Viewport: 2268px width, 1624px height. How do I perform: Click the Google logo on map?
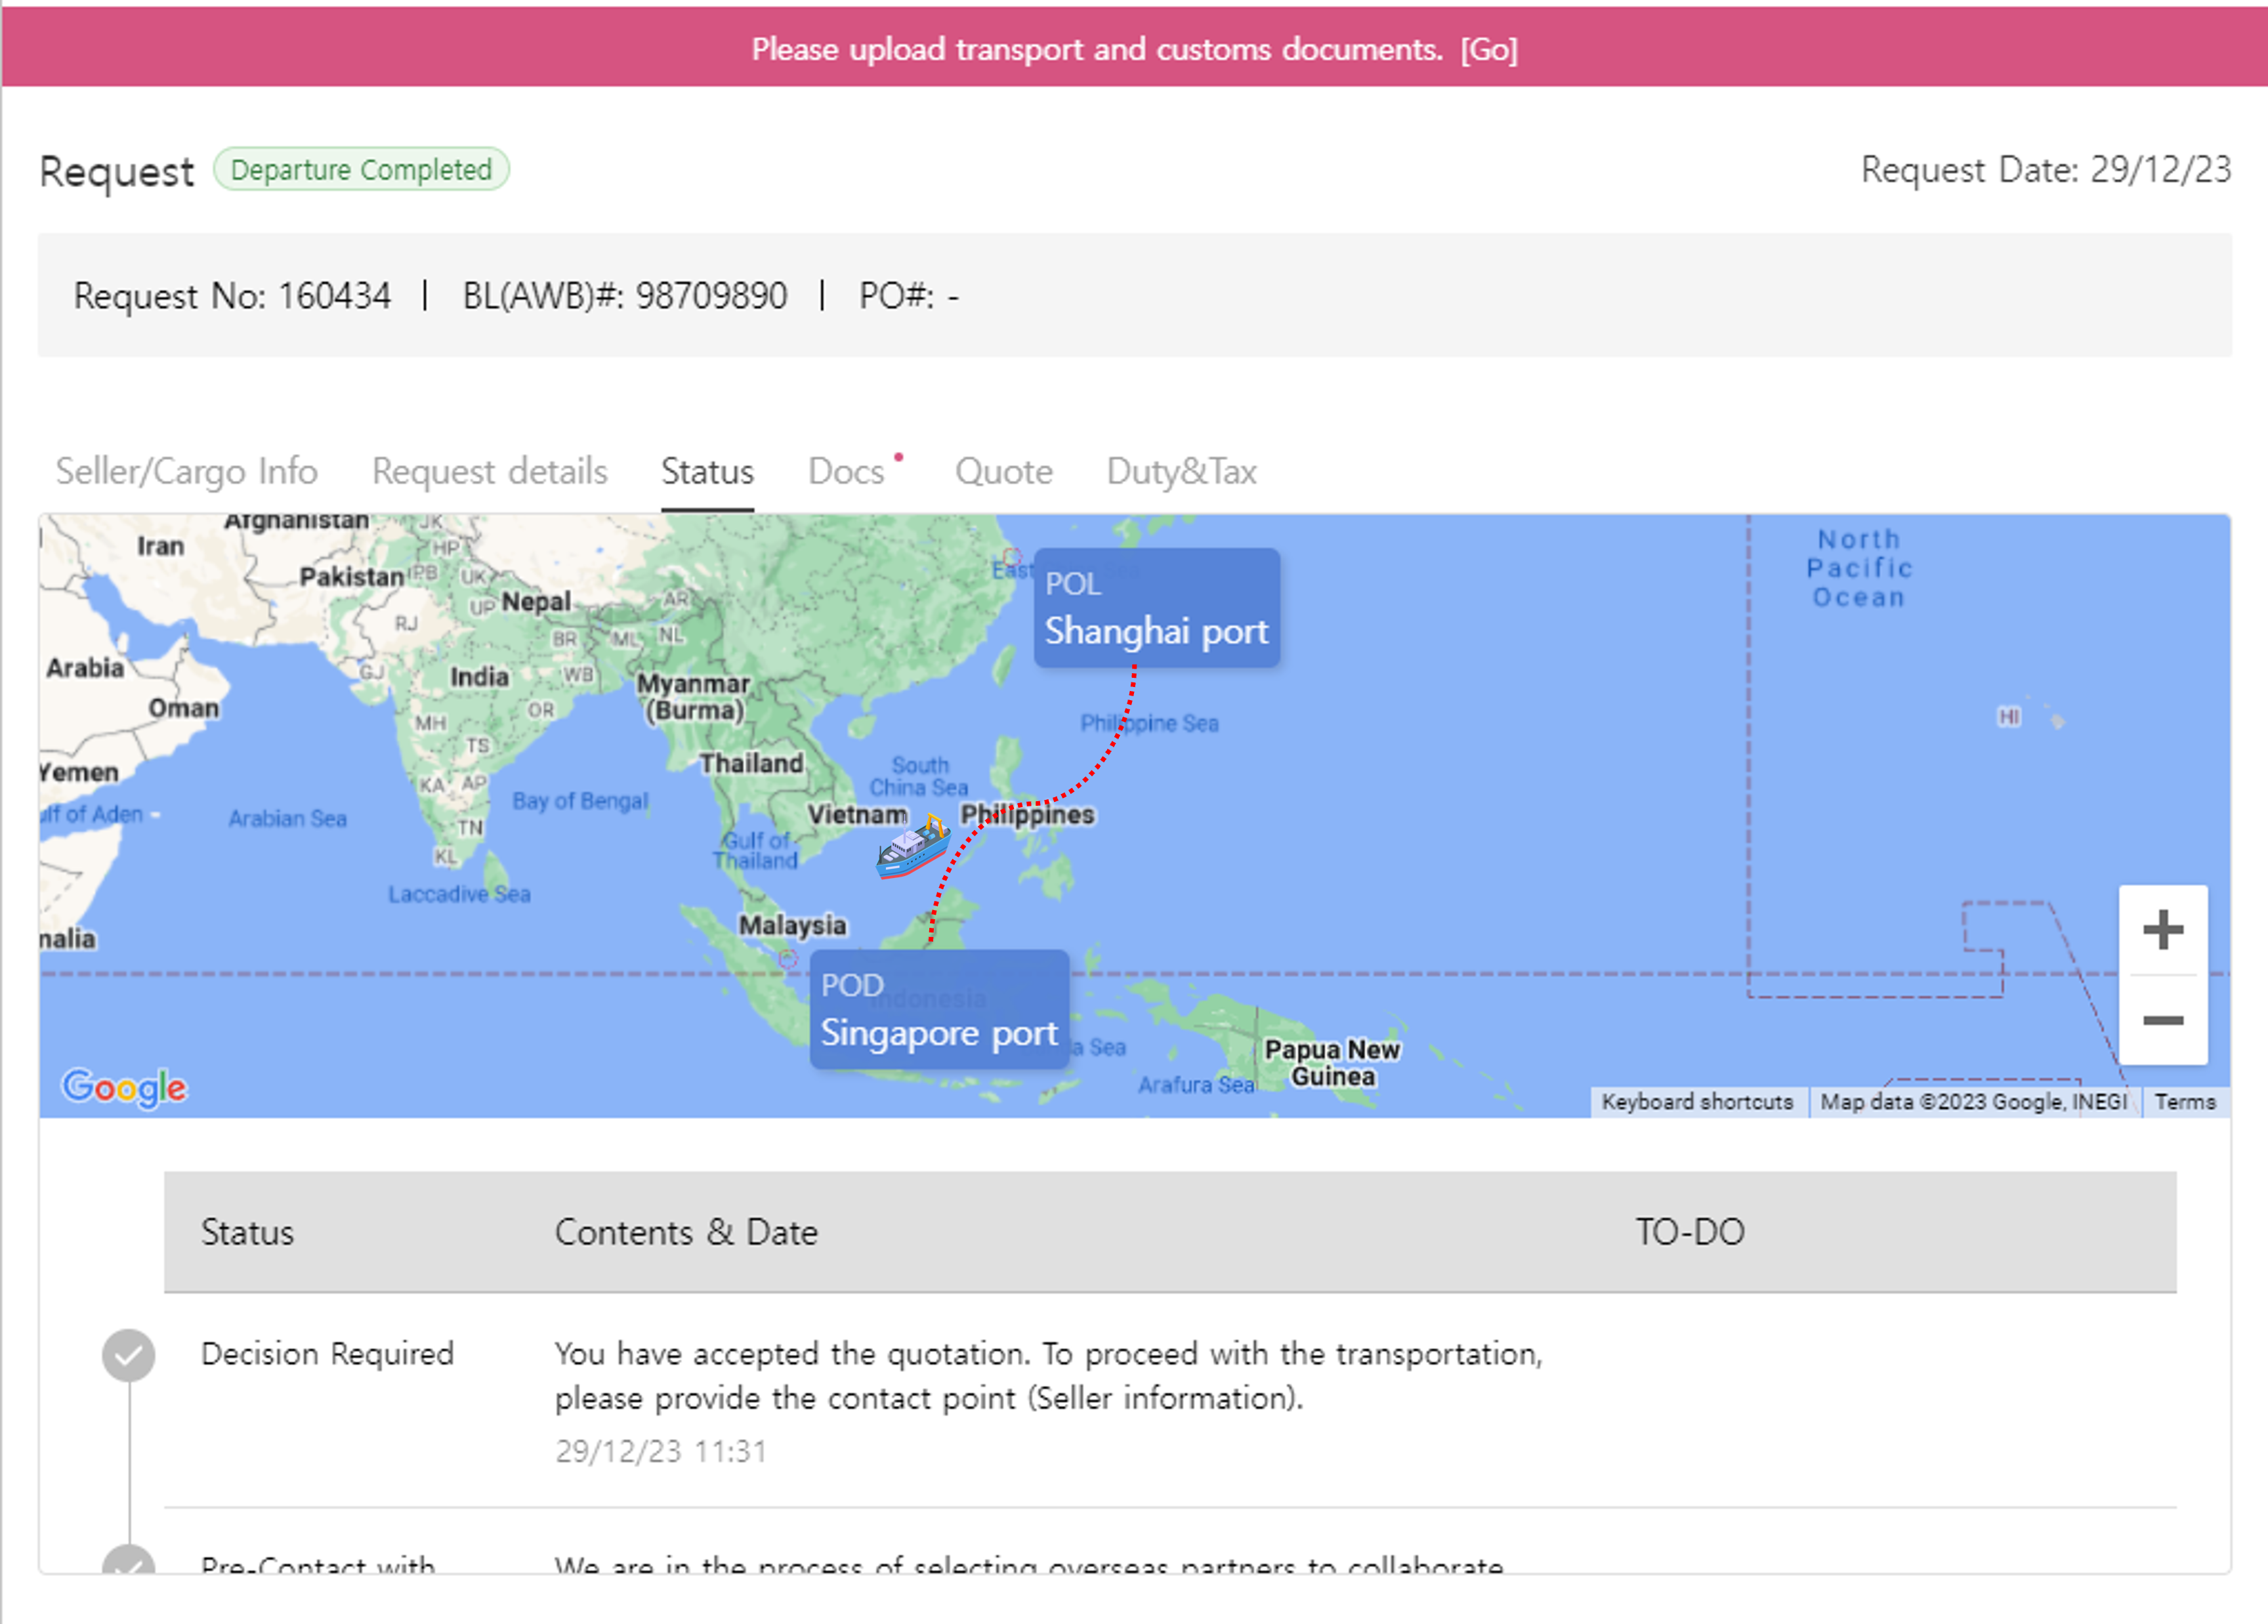point(124,1087)
